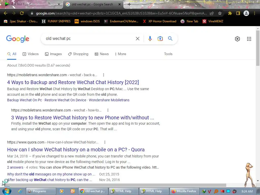Open more options for the Quora result
The height and width of the screenshot is (195, 260).
coord(105,142)
